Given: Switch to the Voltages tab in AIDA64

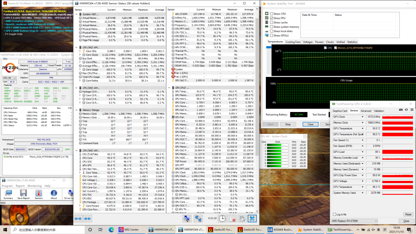Looking at the screenshot, I should (x=308, y=42).
